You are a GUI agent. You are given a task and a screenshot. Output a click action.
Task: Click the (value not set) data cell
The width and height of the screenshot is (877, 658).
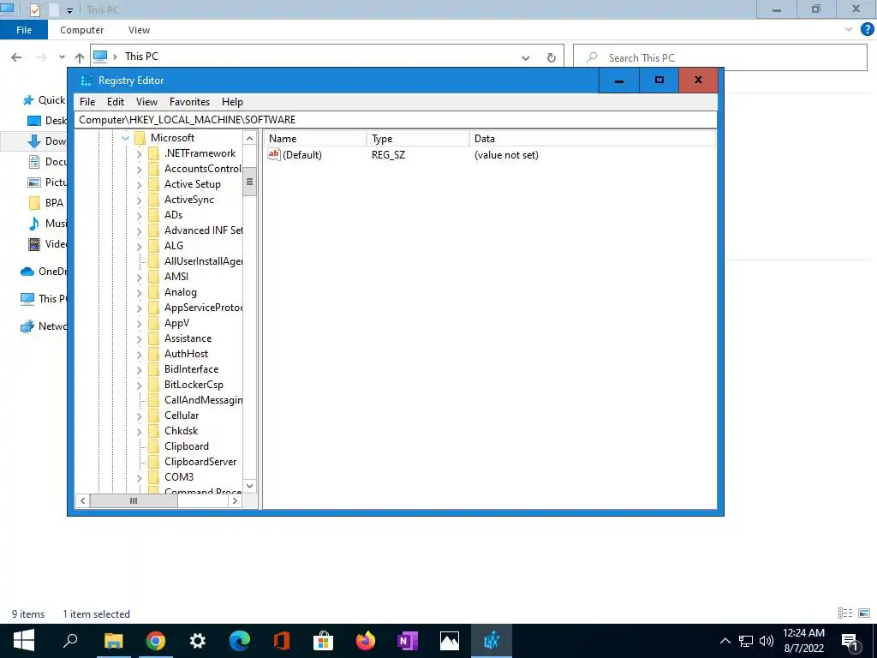click(x=506, y=155)
